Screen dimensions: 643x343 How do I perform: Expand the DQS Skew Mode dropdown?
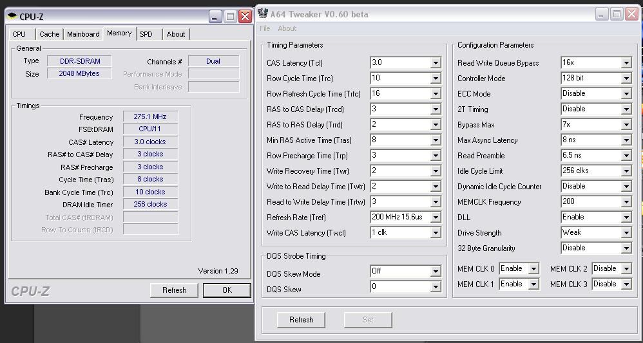(x=436, y=272)
